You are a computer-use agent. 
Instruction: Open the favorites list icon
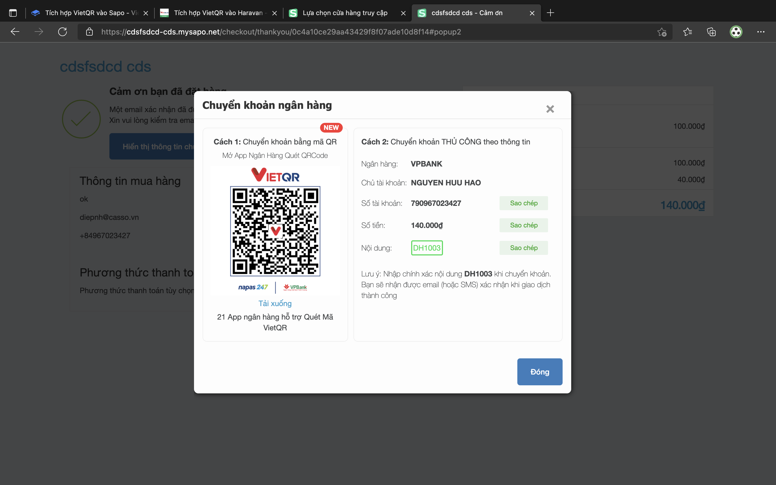click(687, 32)
